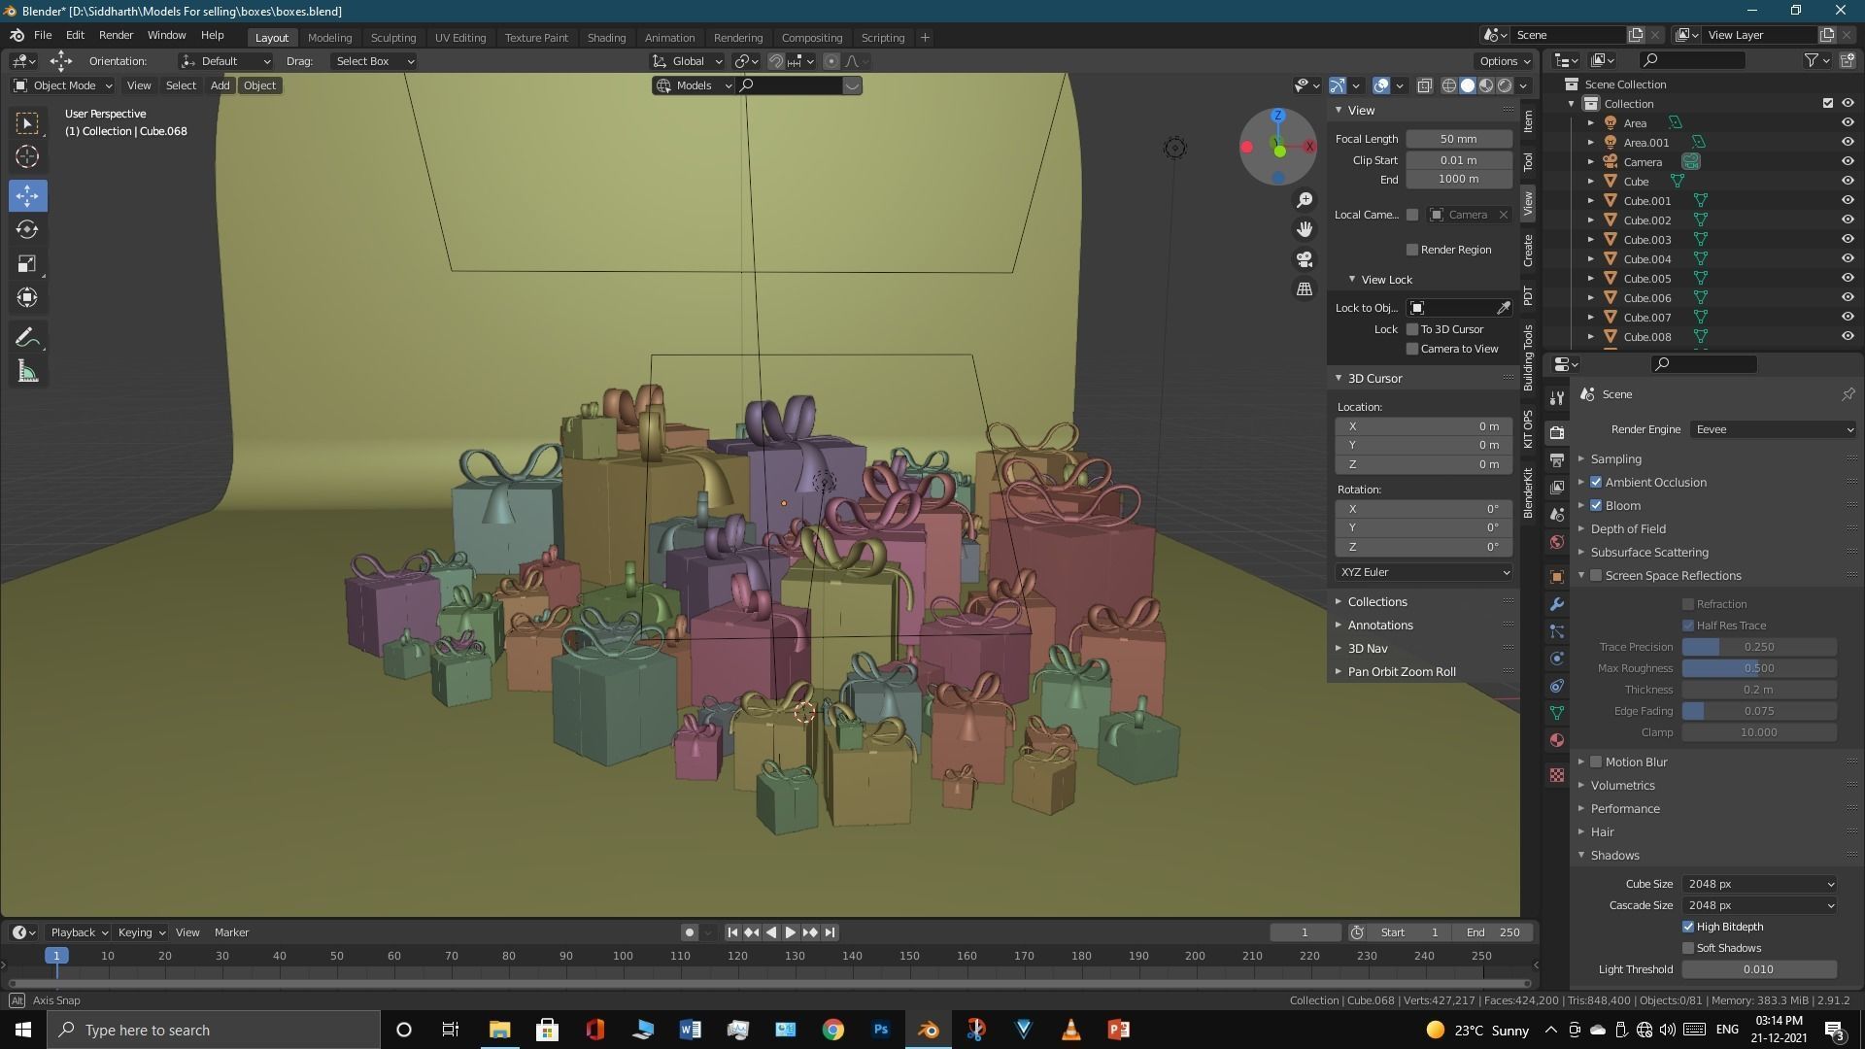Switch perspective/orthographic with grid icon

[x=1305, y=289]
